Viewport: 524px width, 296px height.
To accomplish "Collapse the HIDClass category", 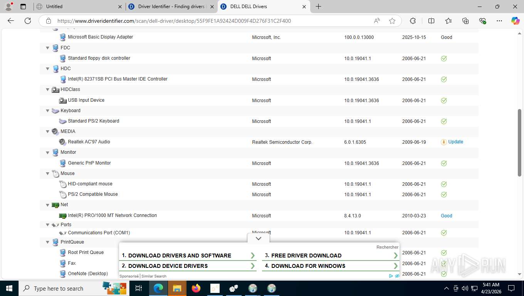I will pos(48,90).
